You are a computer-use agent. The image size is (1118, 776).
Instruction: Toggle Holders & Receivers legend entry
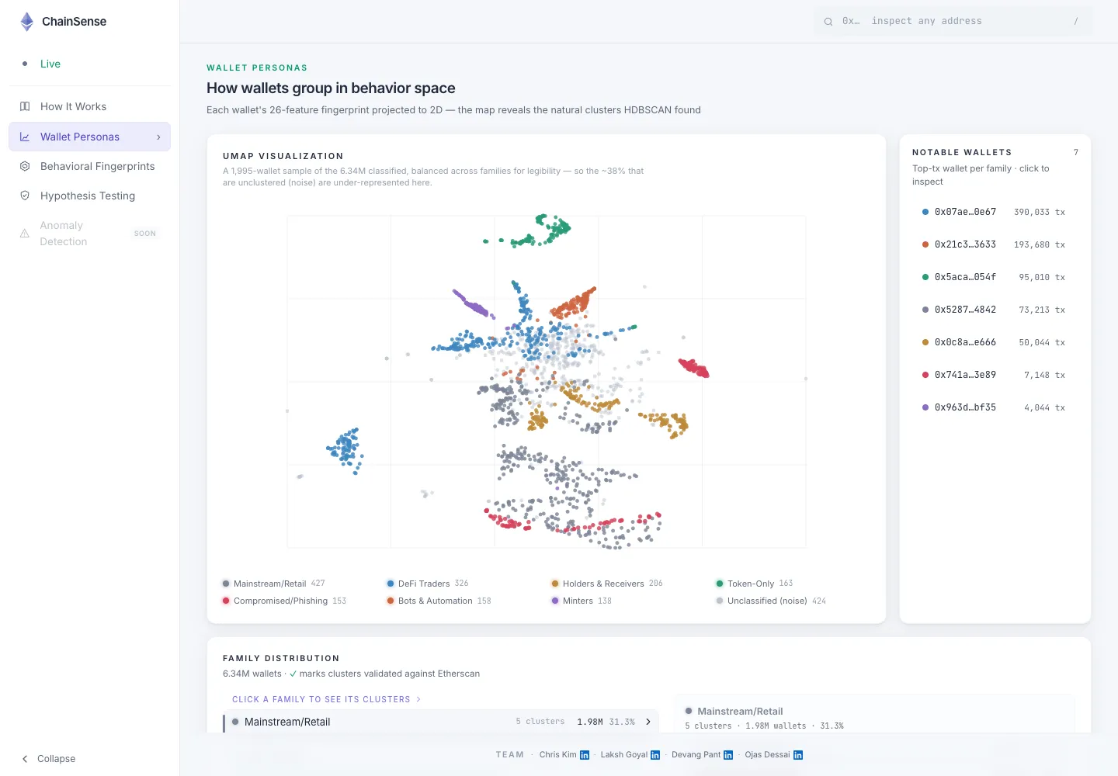coord(606,584)
